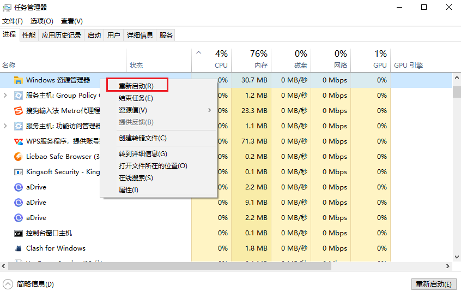The height and width of the screenshot is (291, 461).
Task: Open the 文件(F) menu
Action: click(13, 21)
